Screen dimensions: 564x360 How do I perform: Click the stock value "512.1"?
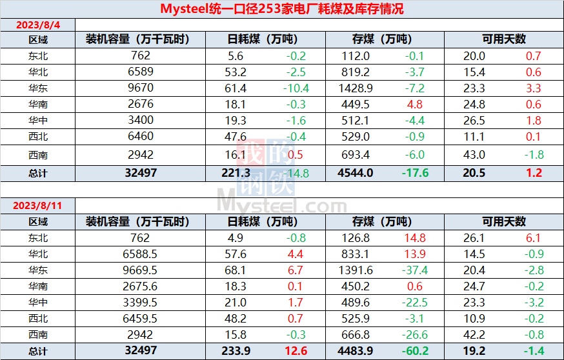[356, 121]
